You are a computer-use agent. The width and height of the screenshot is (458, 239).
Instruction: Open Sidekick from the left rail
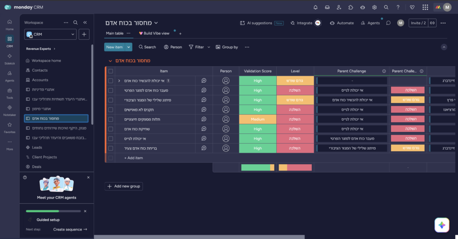click(10, 59)
